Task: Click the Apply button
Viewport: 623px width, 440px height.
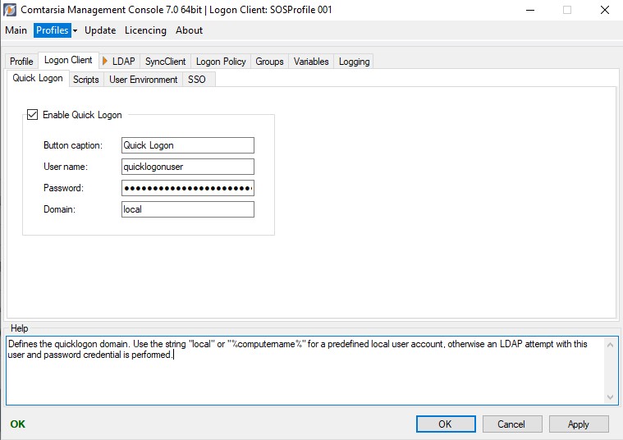Action: coord(579,424)
